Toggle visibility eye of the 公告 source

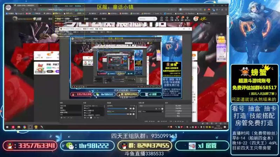pyautogui.click(x=85, y=113)
